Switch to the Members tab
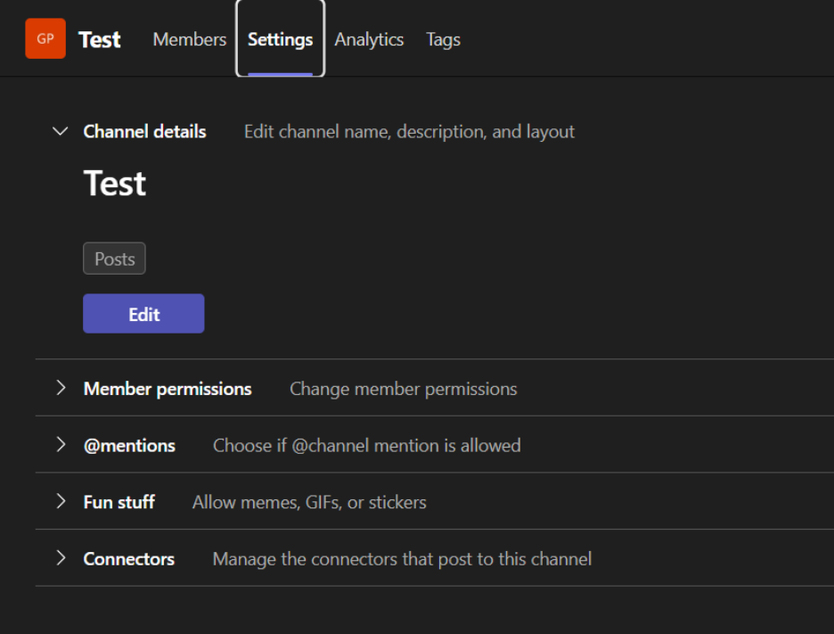Image resolution: width=834 pixels, height=634 pixels. point(189,39)
